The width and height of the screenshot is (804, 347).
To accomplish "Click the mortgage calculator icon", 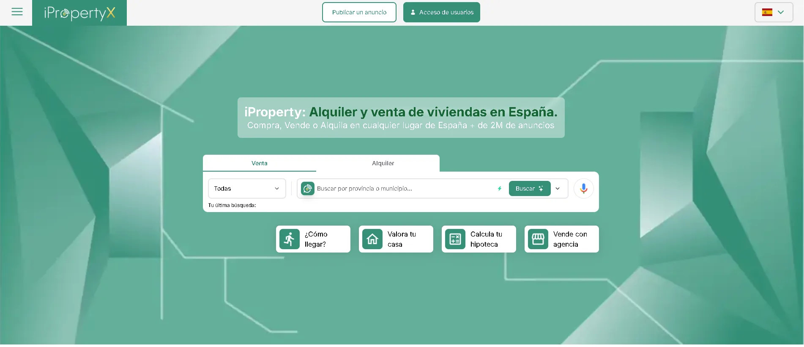I will click(x=455, y=239).
